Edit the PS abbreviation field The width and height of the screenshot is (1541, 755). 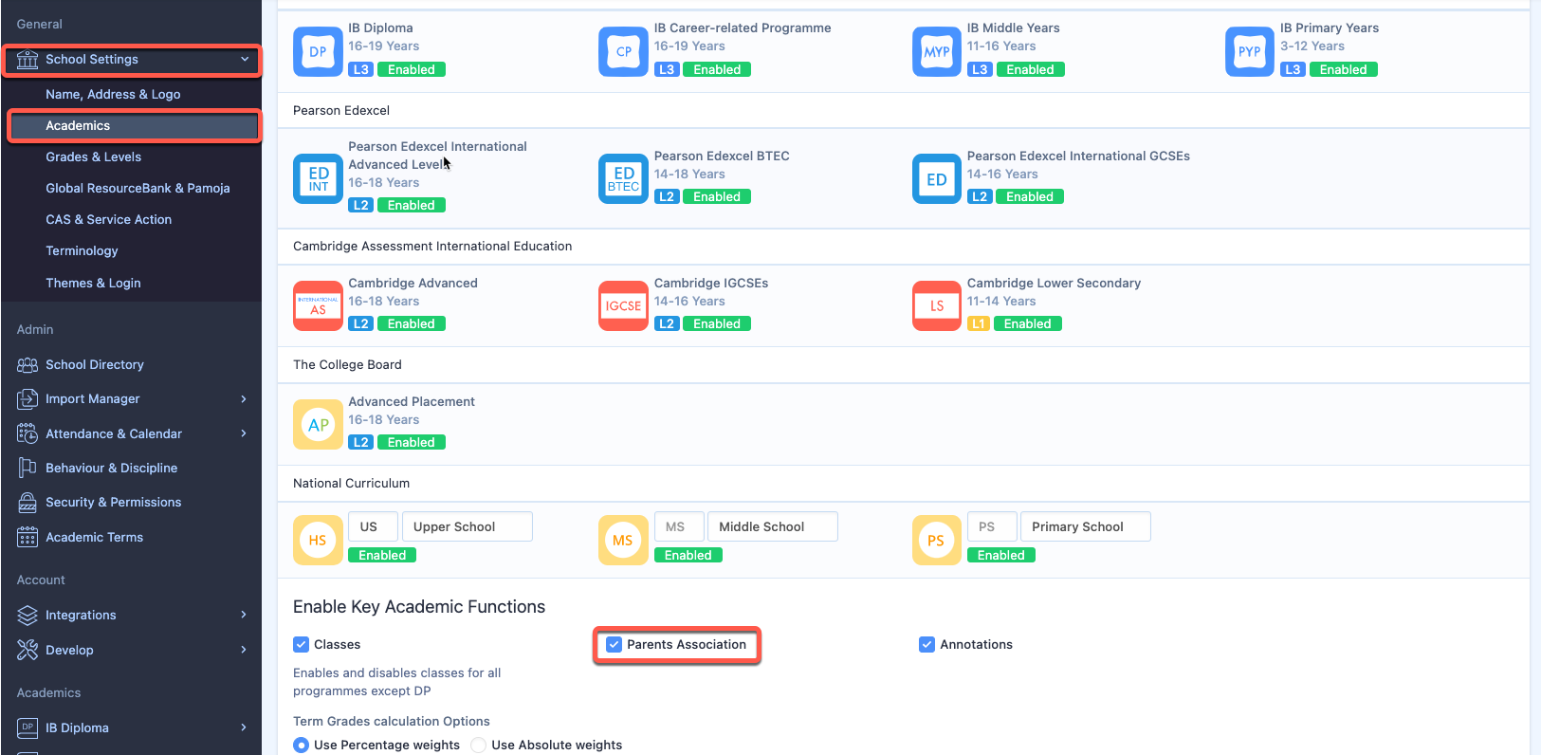[992, 527]
